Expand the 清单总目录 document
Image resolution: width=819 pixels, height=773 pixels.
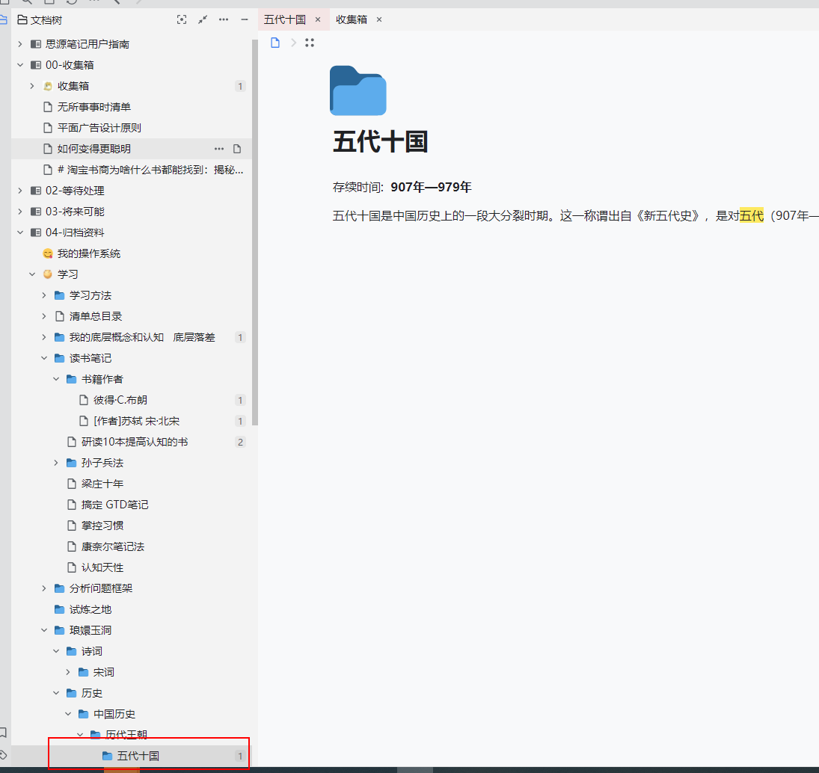(44, 316)
